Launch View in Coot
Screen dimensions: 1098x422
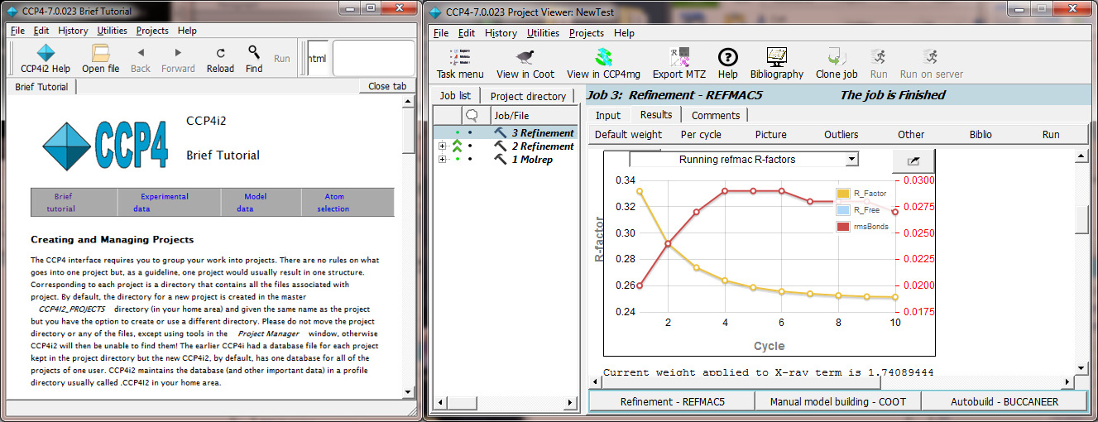(525, 64)
